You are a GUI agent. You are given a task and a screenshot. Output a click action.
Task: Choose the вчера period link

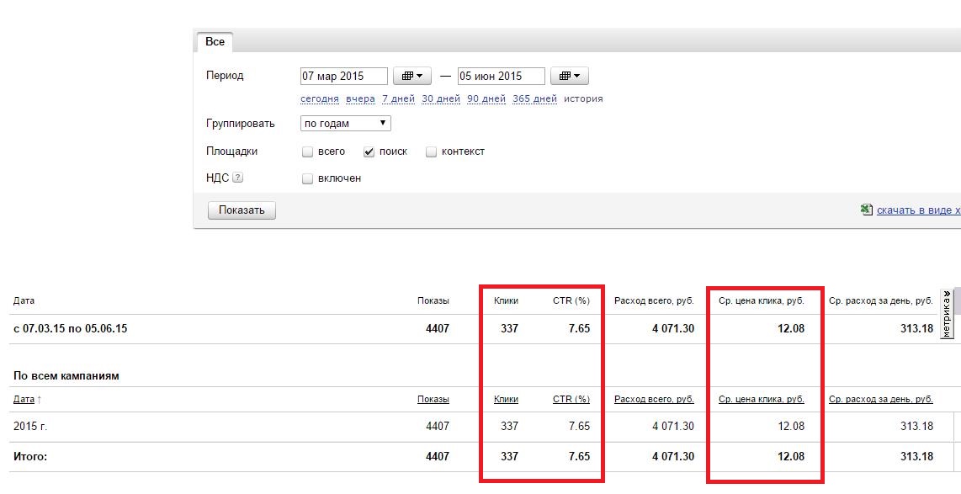pyautogui.click(x=360, y=98)
